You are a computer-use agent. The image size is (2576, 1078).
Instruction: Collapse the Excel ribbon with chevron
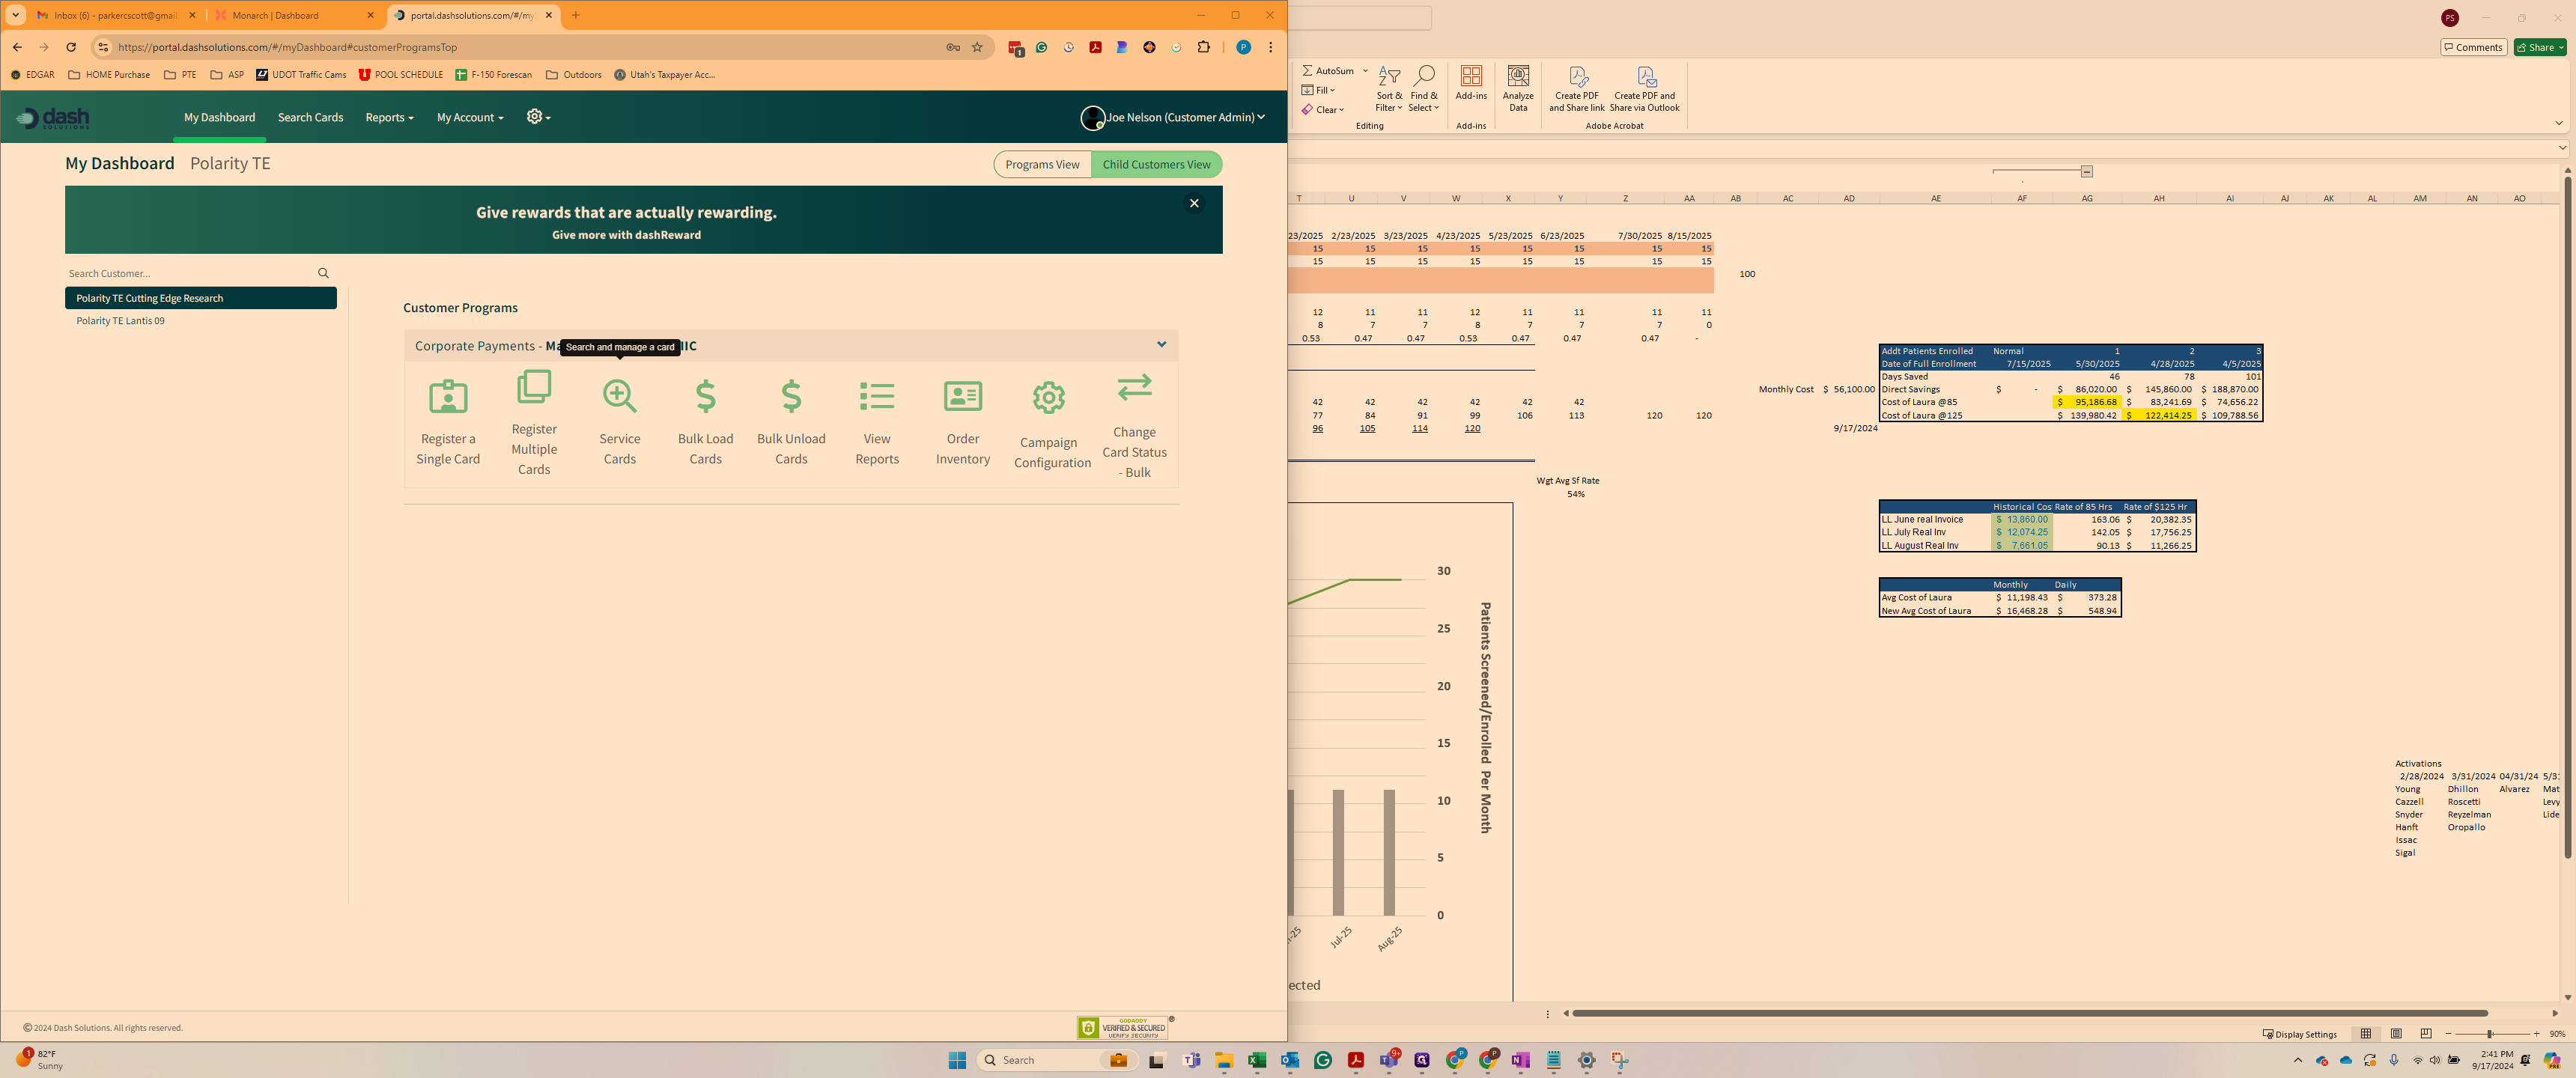click(x=2558, y=123)
